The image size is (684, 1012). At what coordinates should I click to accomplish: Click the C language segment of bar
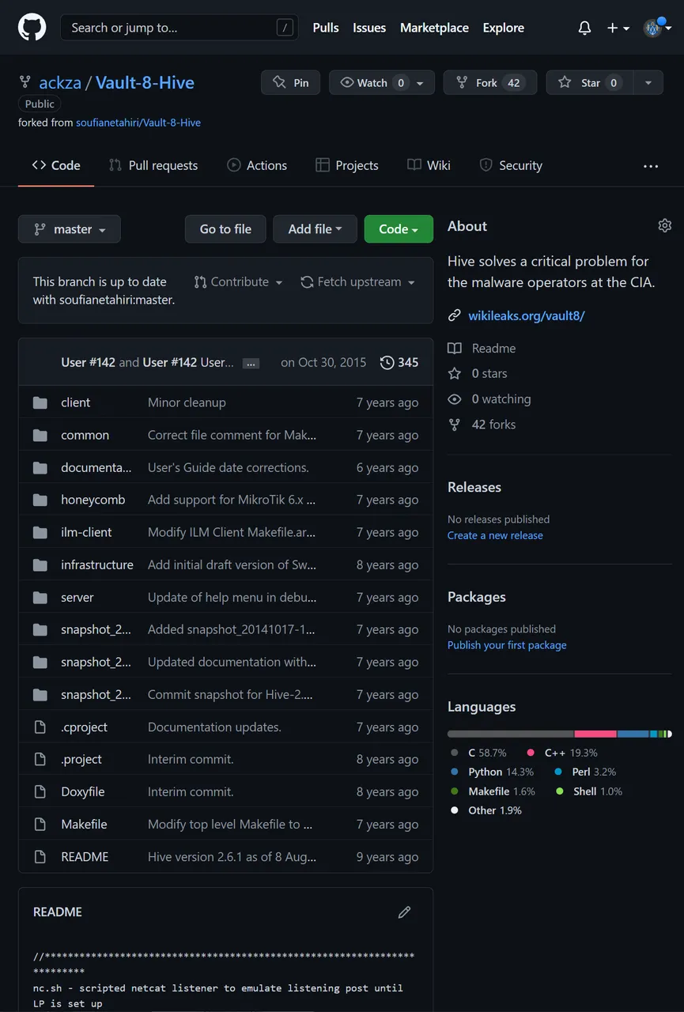[511, 734]
